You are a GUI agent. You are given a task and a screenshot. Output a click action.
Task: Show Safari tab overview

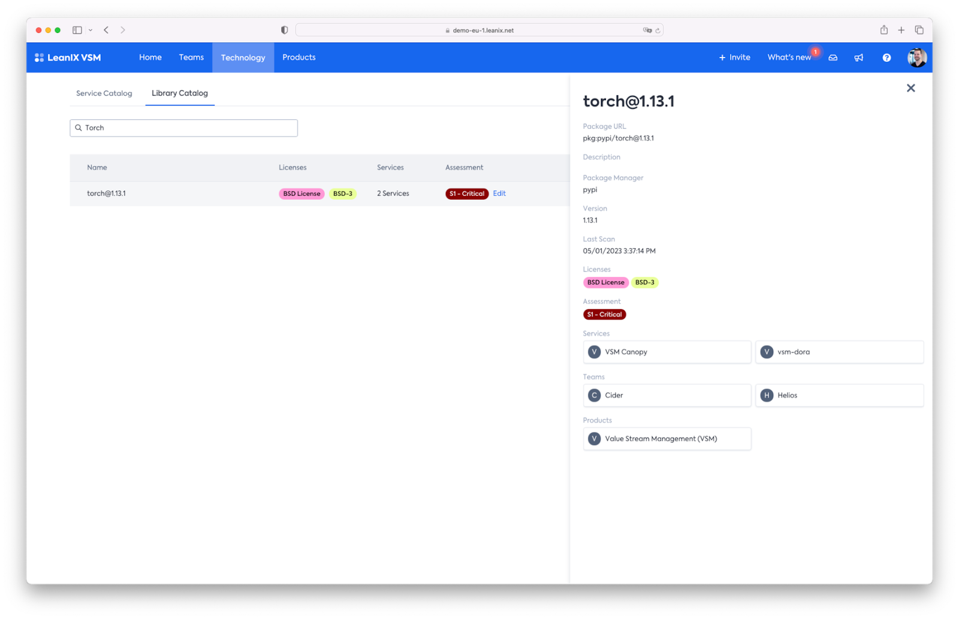919,30
